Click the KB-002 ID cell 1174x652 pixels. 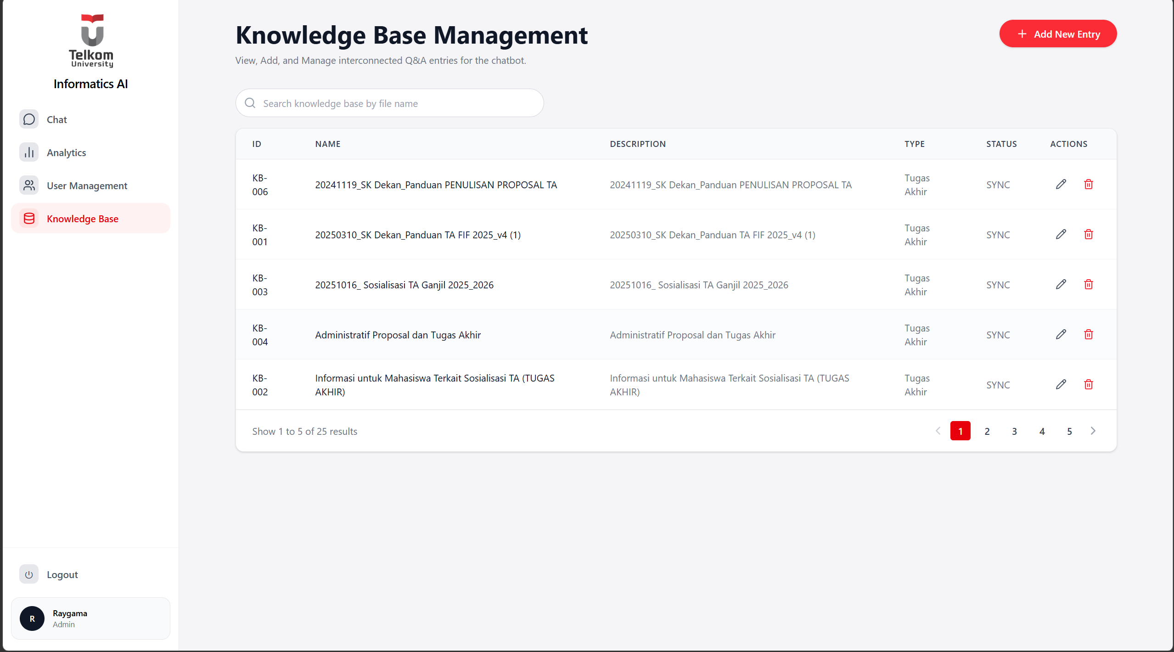coord(260,385)
